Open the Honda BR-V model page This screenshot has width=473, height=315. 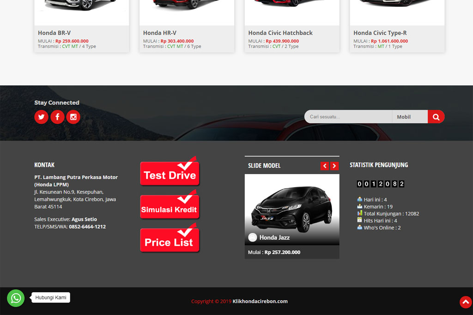click(55, 33)
